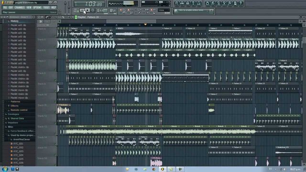This screenshot has width=306, height=172.
Task: Mute Track 11 using its green dot
Action: 55,112
